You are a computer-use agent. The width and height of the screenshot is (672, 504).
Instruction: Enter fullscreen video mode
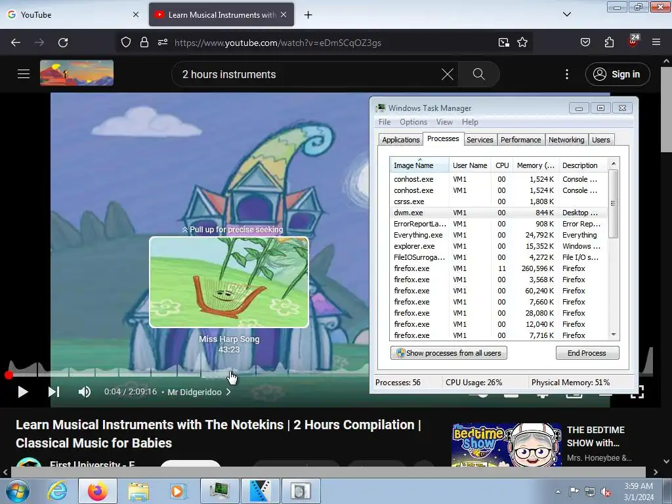(637, 392)
